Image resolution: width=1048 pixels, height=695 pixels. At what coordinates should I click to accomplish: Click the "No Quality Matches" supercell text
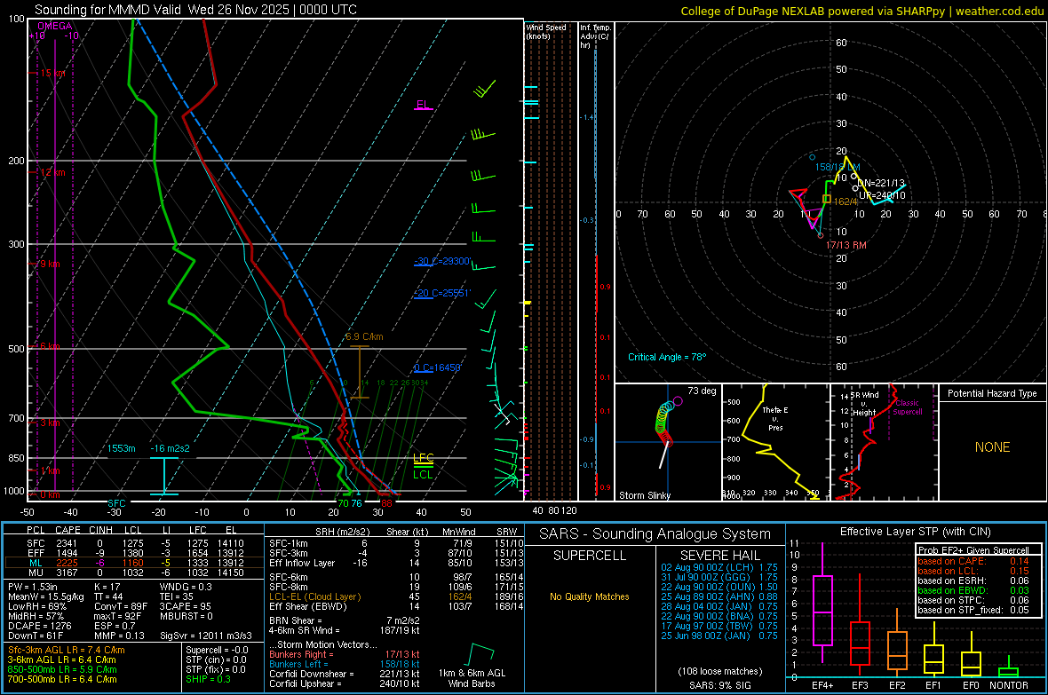(x=590, y=596)
